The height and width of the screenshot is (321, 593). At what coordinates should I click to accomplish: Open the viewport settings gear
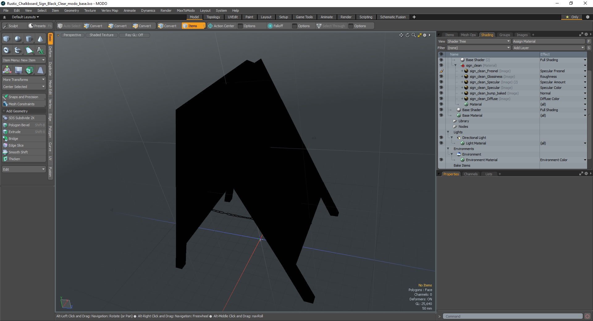pos(425,35)
